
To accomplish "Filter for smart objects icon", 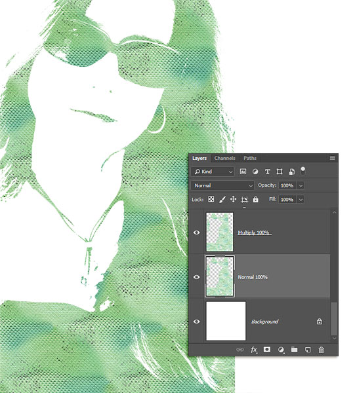I will point(292,172).
